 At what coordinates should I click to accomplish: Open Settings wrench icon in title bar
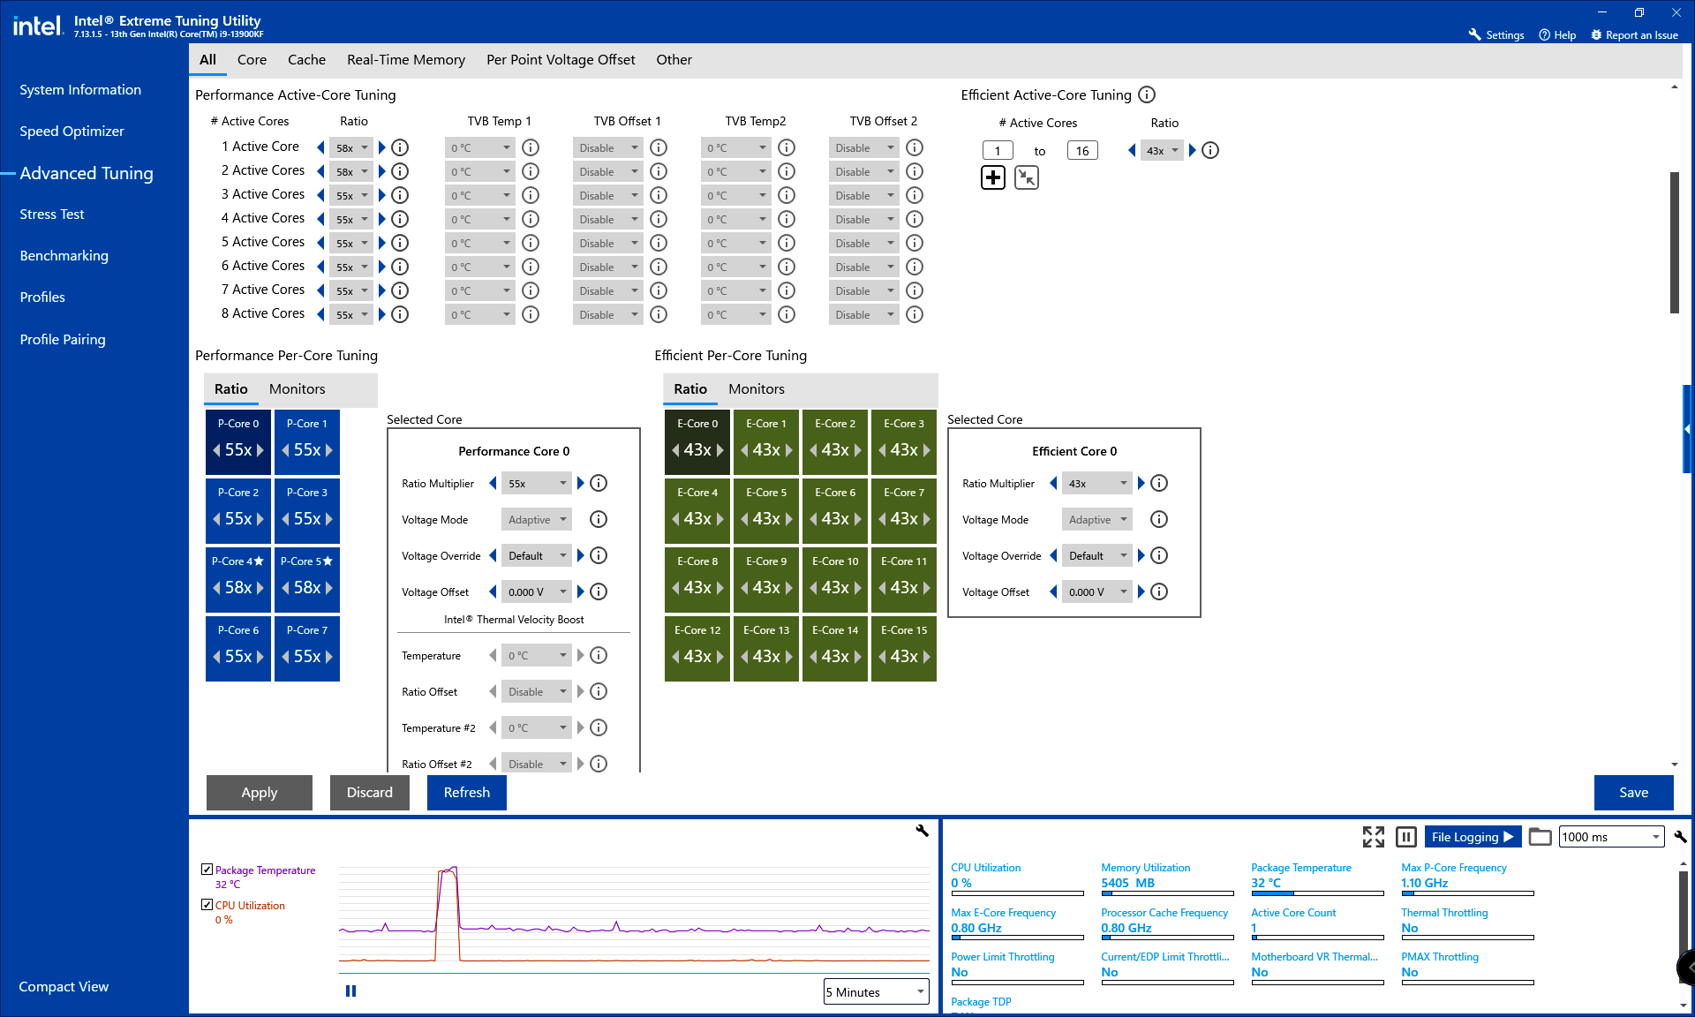pos(1474,34)
